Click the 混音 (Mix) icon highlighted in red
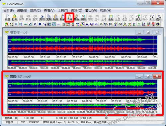This screenshot has width=166, height=126. (x=69, y=18)
